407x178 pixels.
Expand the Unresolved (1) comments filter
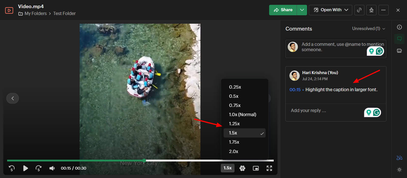click(x=368, y=29)
